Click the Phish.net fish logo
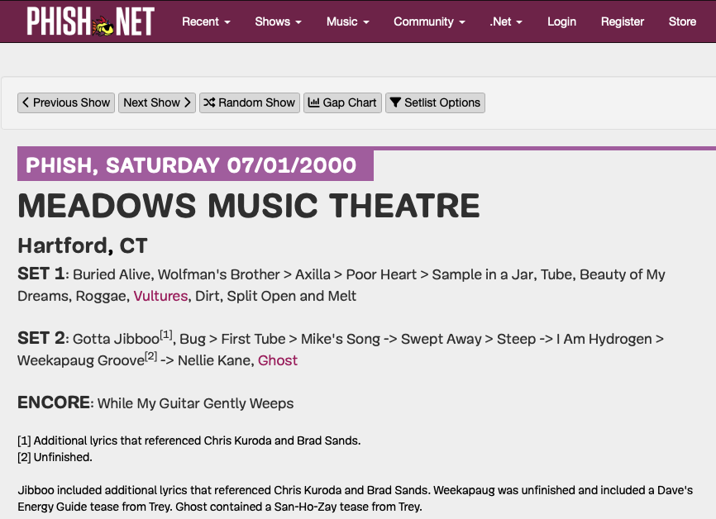Viewport: 716px width, 519px height. (x=90, y=21)
